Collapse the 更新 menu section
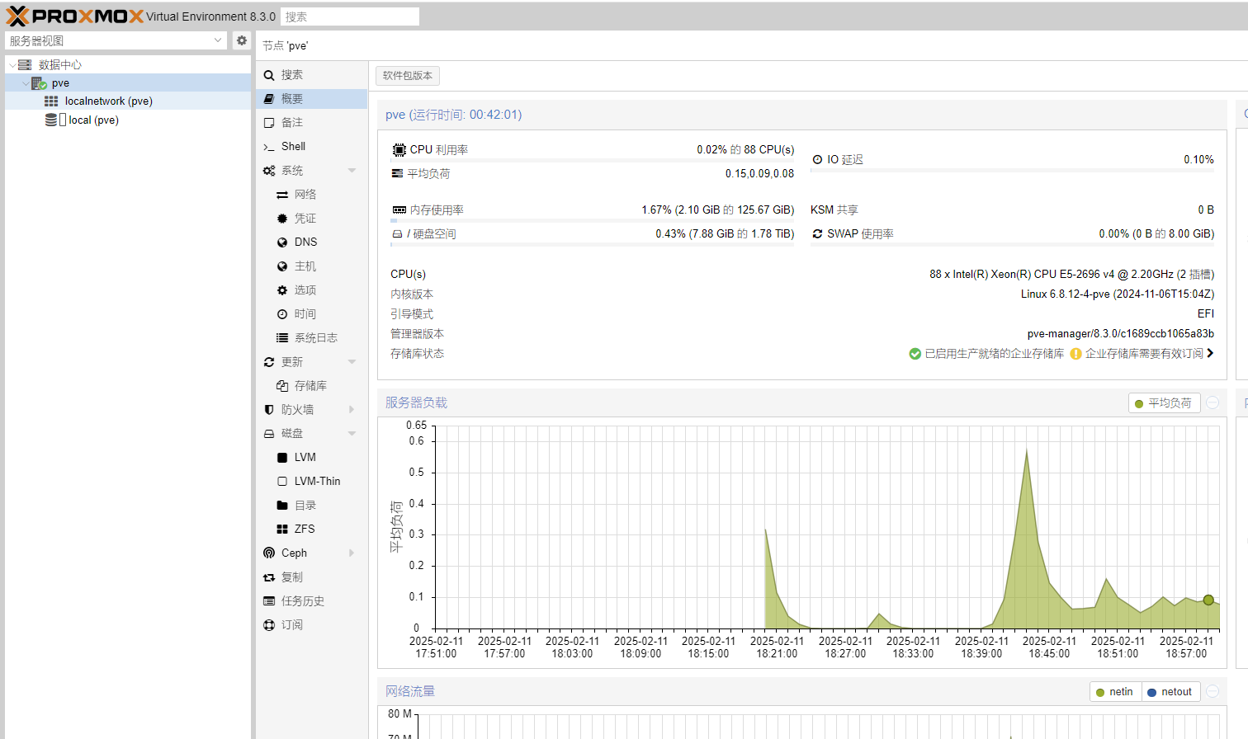The width and height of the screenshot is (1248, 739). coord(352,362)
